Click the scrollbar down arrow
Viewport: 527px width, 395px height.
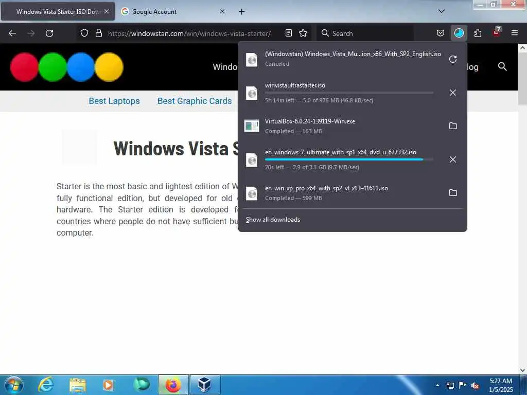[522, 370]
